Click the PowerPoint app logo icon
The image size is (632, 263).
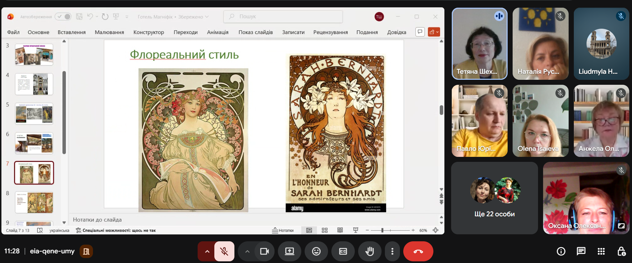click(11, 17)
